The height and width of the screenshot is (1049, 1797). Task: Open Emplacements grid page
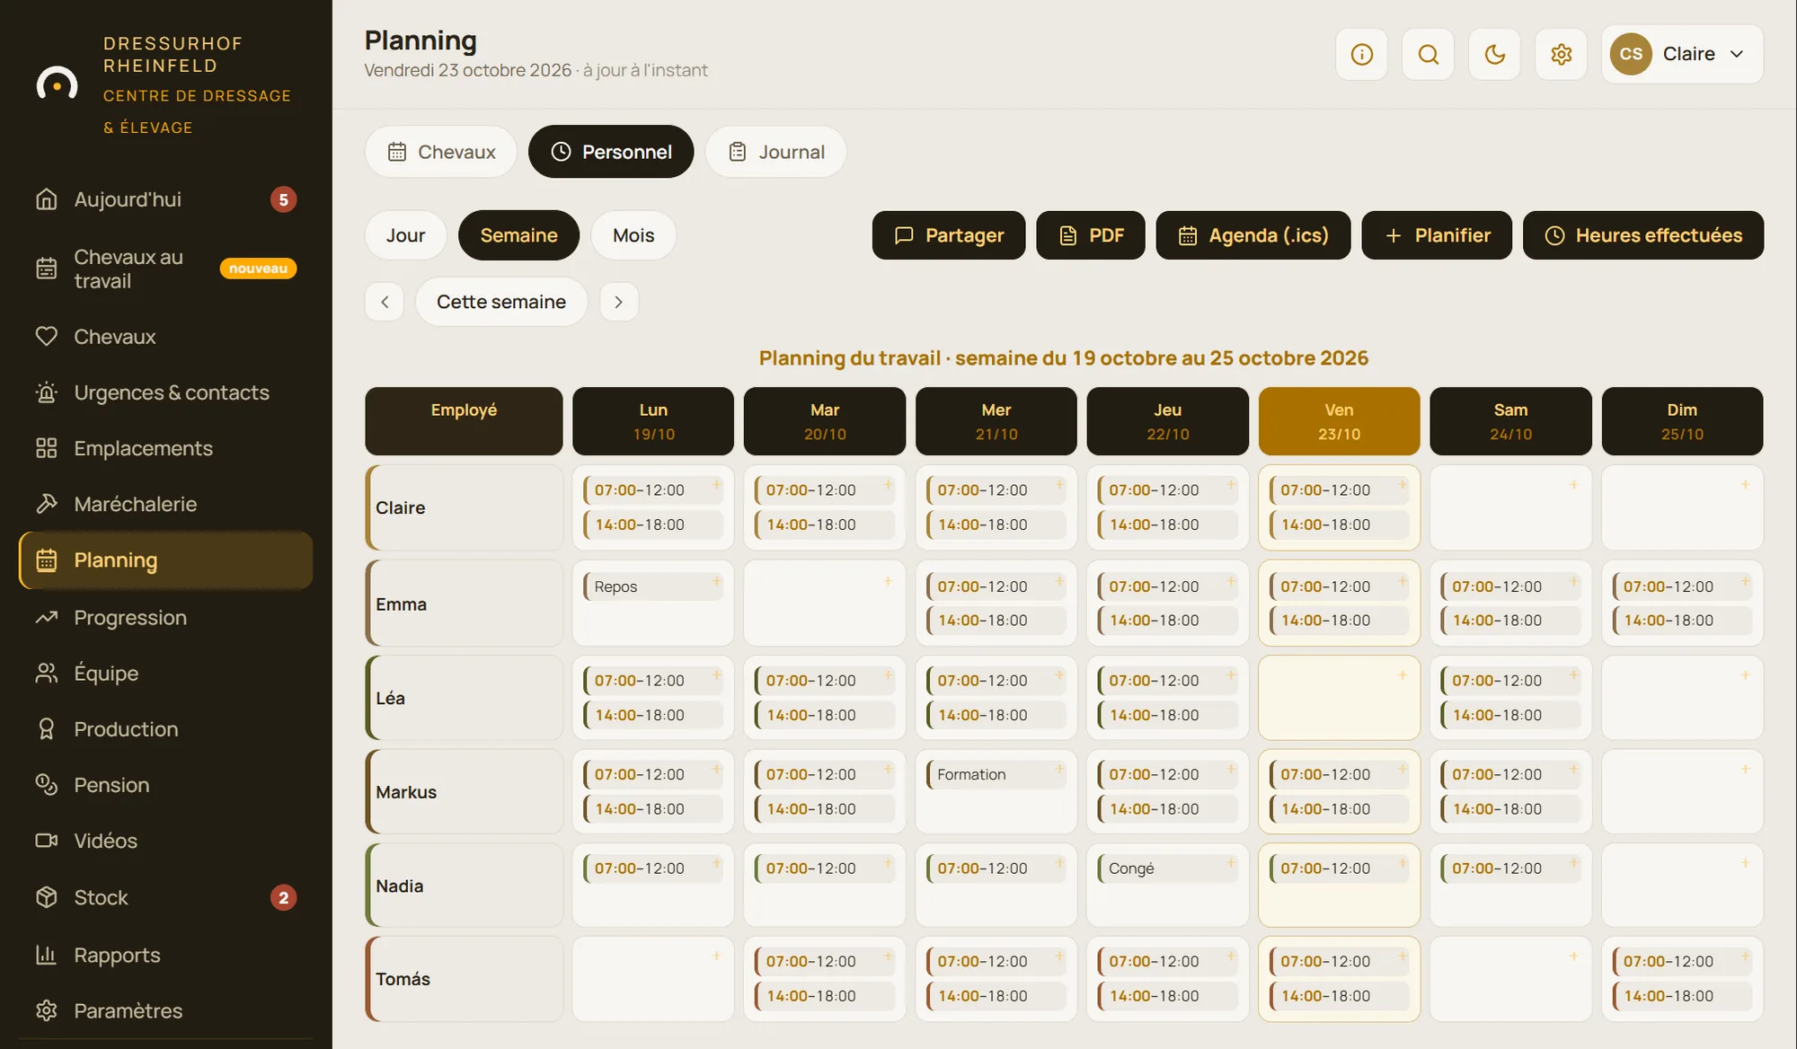click(x=166, y=448)
